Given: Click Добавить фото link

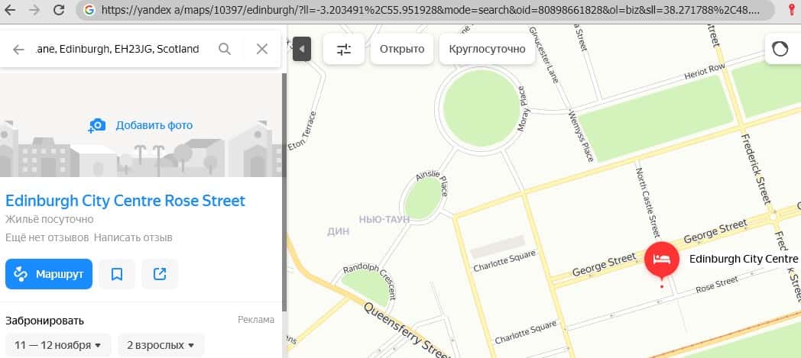Looking at the screenshot, I should point(154,125).
